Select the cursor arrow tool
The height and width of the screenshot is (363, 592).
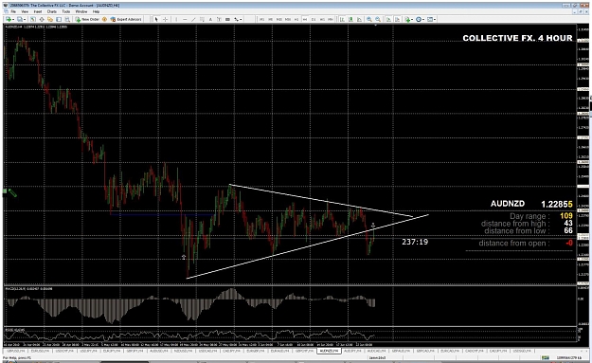click(156, 19)
